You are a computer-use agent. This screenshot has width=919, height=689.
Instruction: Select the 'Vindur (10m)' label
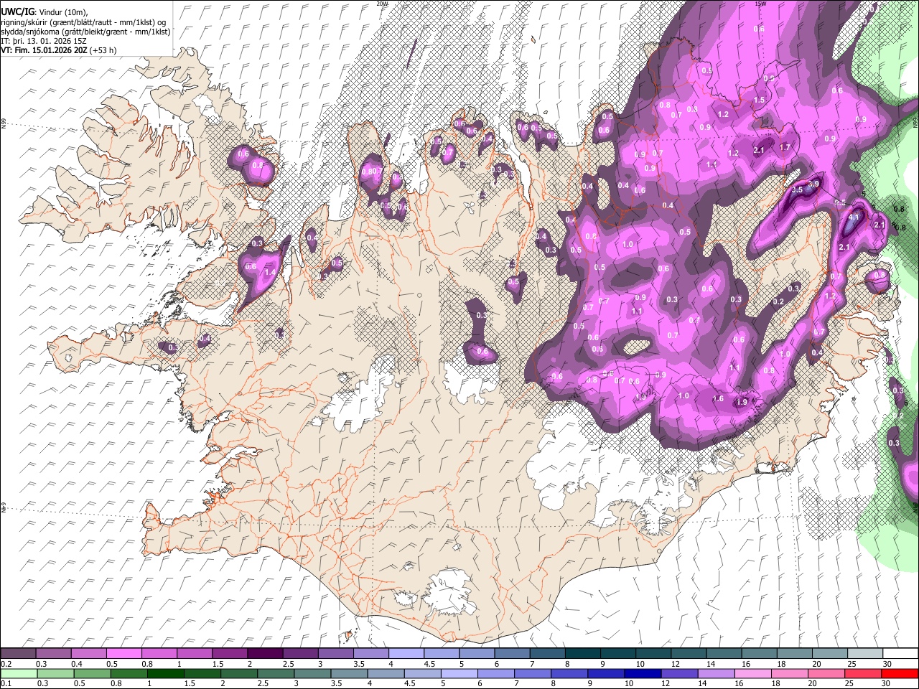62,12
